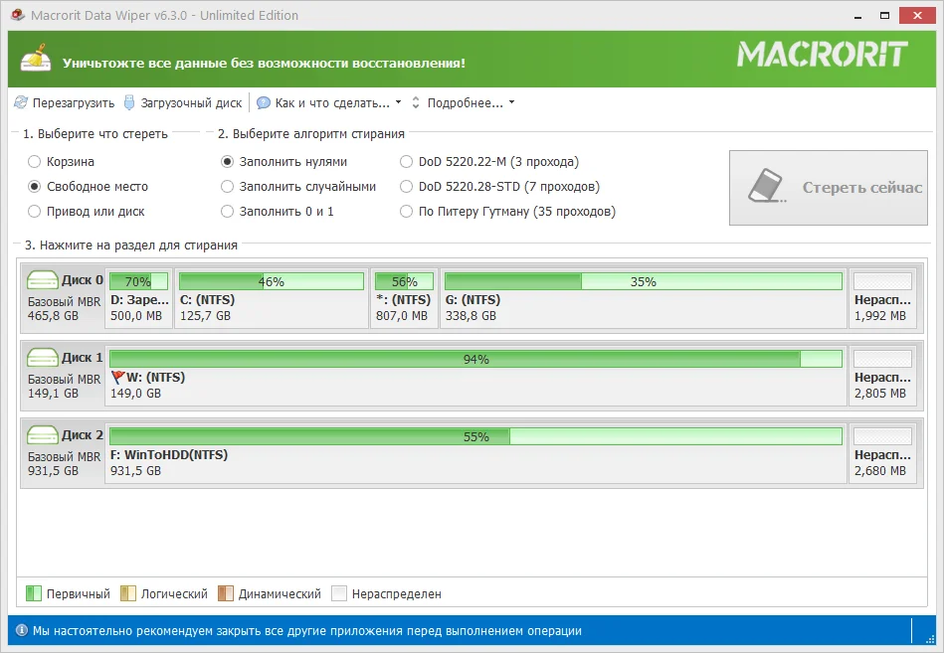This screenshot has height=653, width=944.
Task: Click the F: WinToHDD(NTFS) partition label
Action: (x=169, y=454)
